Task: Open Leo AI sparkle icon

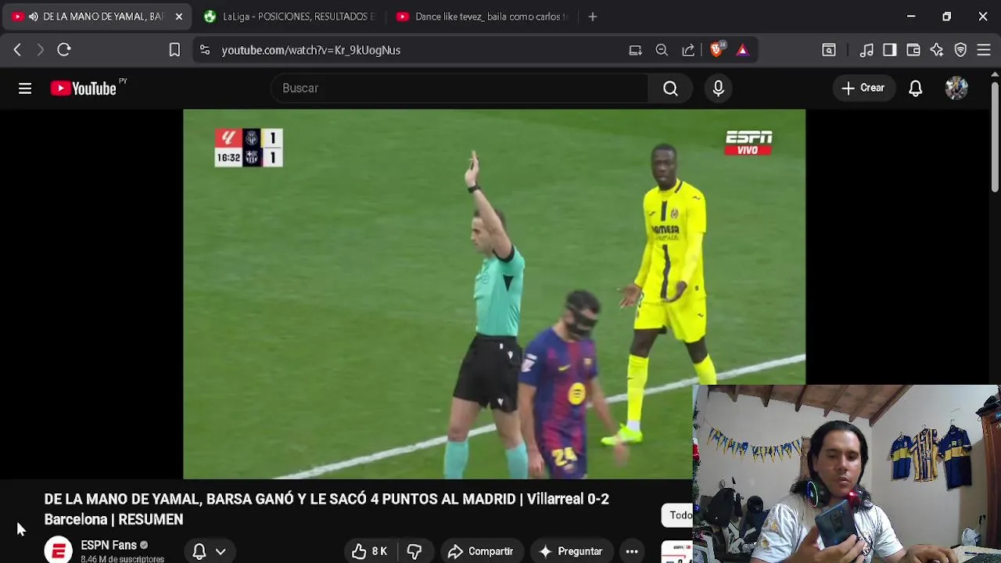Action: point(936,50)
